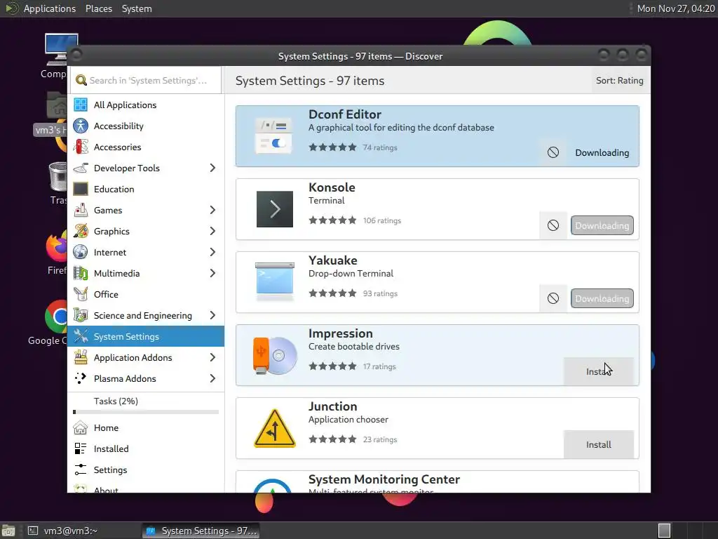Viewport: 718px width, 539px height.
Task: Open the Yakuake title text
Action: [x=333, y=260]
